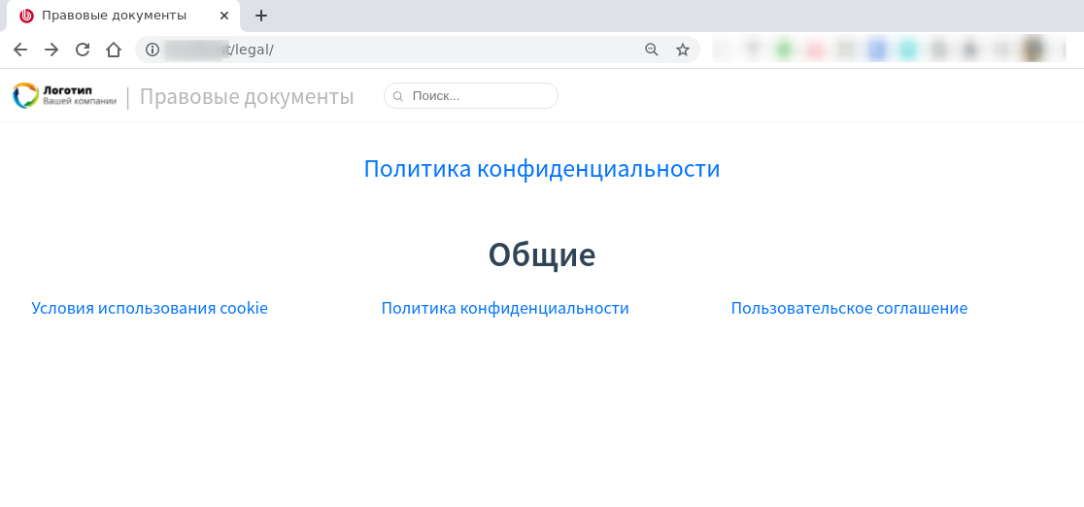Click the blue extension icon in toolbar
1084x507 pixels.
[877, 50]
